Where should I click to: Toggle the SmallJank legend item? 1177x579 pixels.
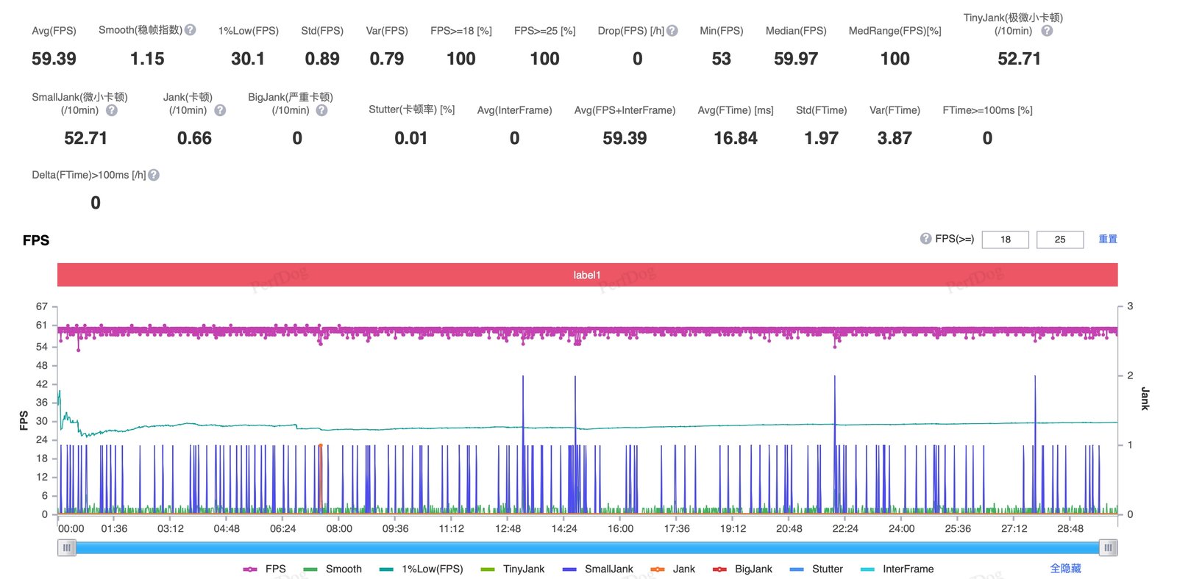597,569
